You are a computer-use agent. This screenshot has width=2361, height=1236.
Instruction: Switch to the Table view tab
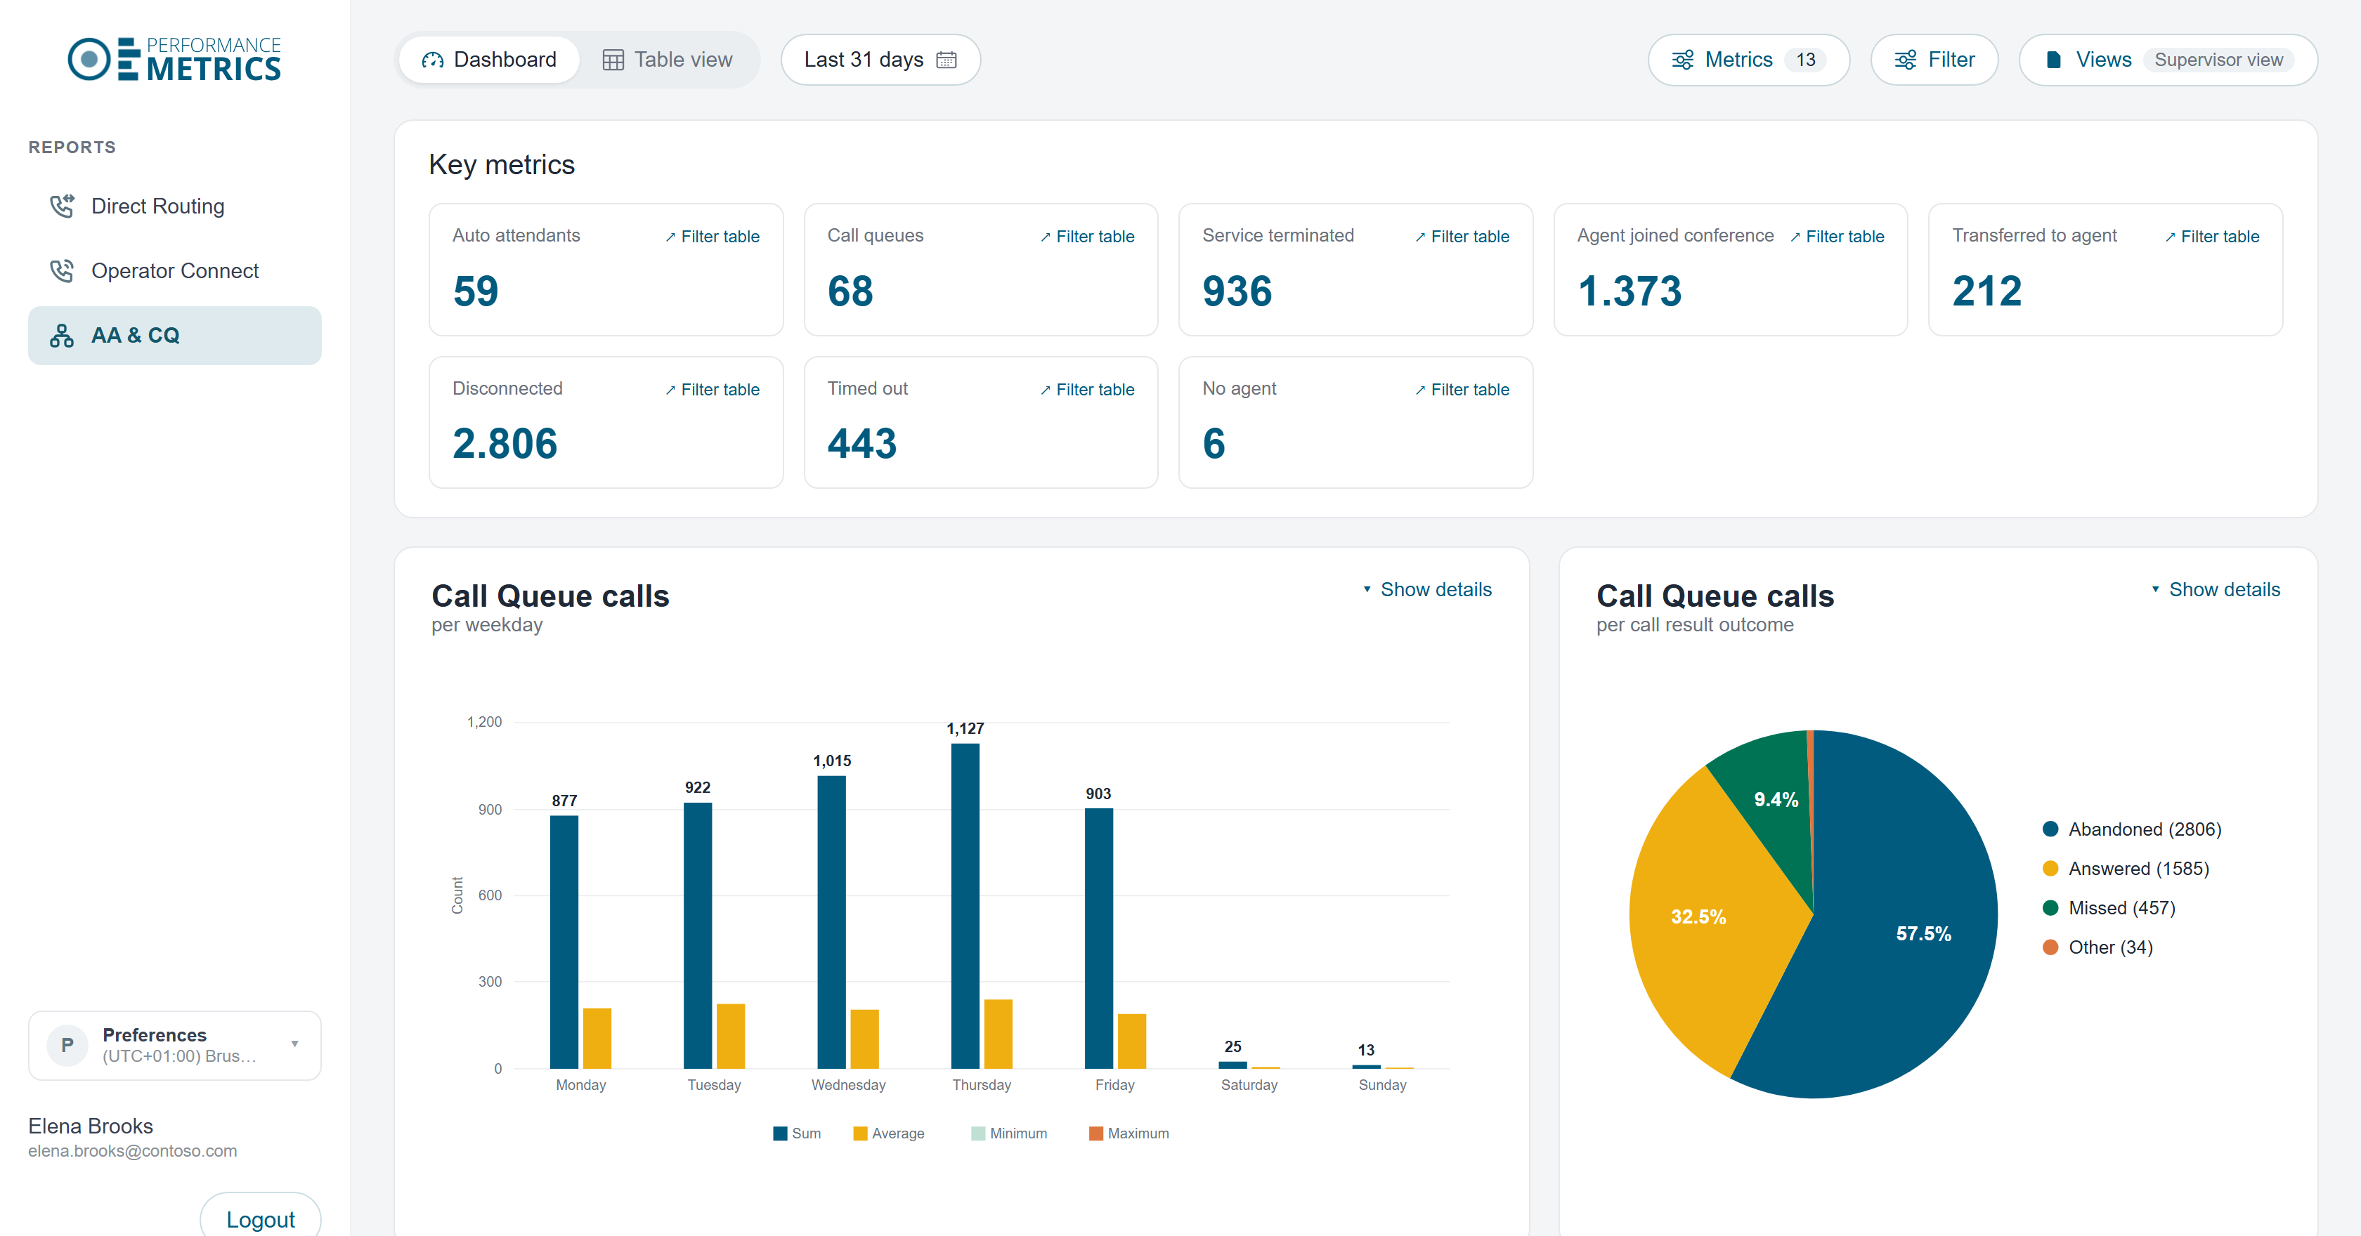click(x=668, y=60)
